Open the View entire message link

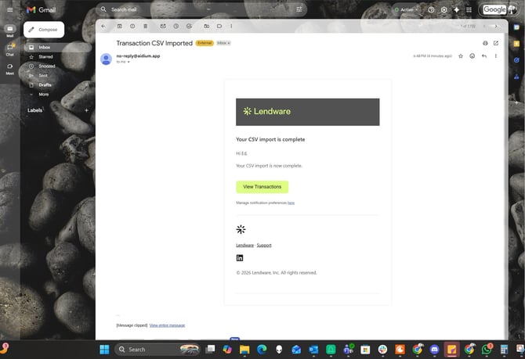click(167, 325)
